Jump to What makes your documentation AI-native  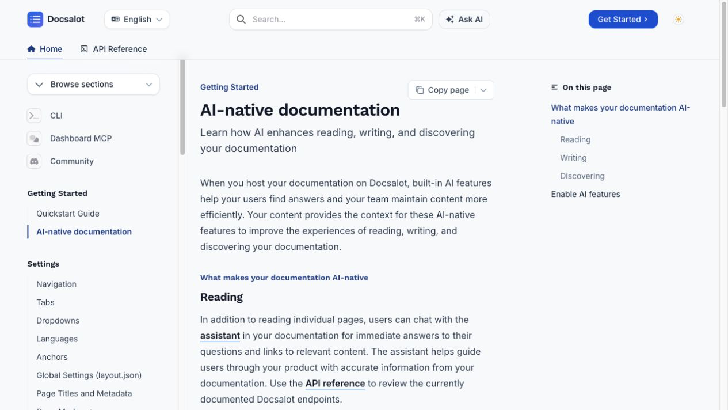coord(620,115)
